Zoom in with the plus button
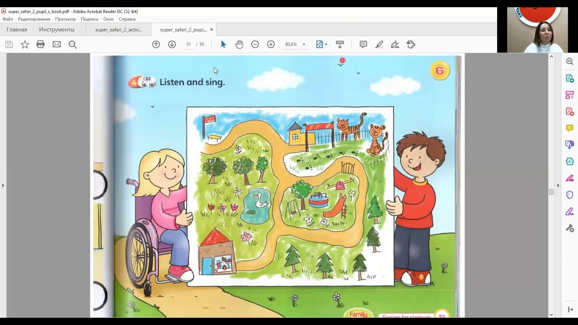 pyautogui.click(x=270, y=44)
